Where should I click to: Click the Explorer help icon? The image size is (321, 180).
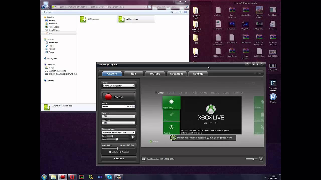pyautogui.click(x=186, y=12)
